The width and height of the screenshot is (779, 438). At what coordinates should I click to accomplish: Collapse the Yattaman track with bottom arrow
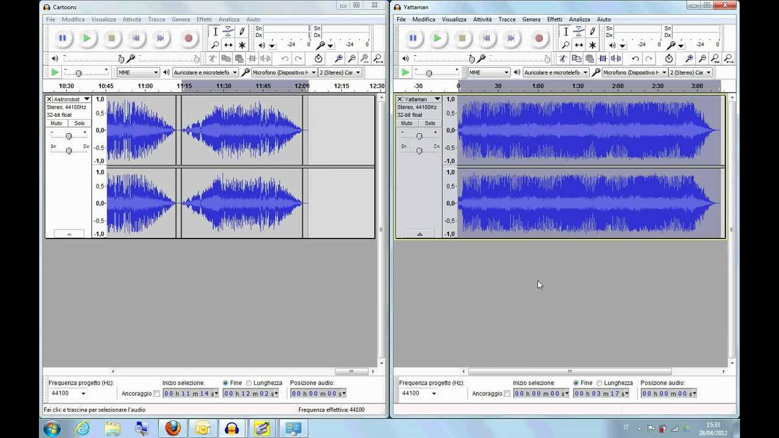(x=419, y=234)
